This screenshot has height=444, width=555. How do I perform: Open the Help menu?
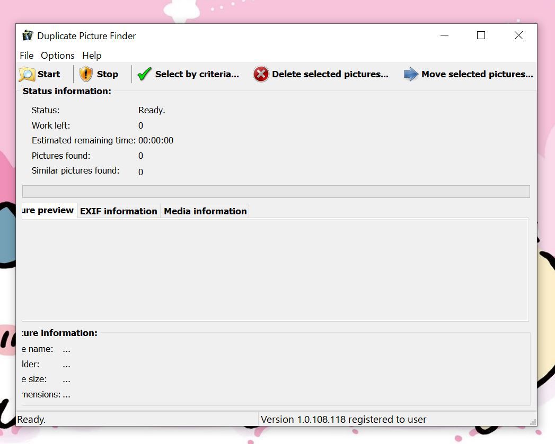(x=92, y=56)
